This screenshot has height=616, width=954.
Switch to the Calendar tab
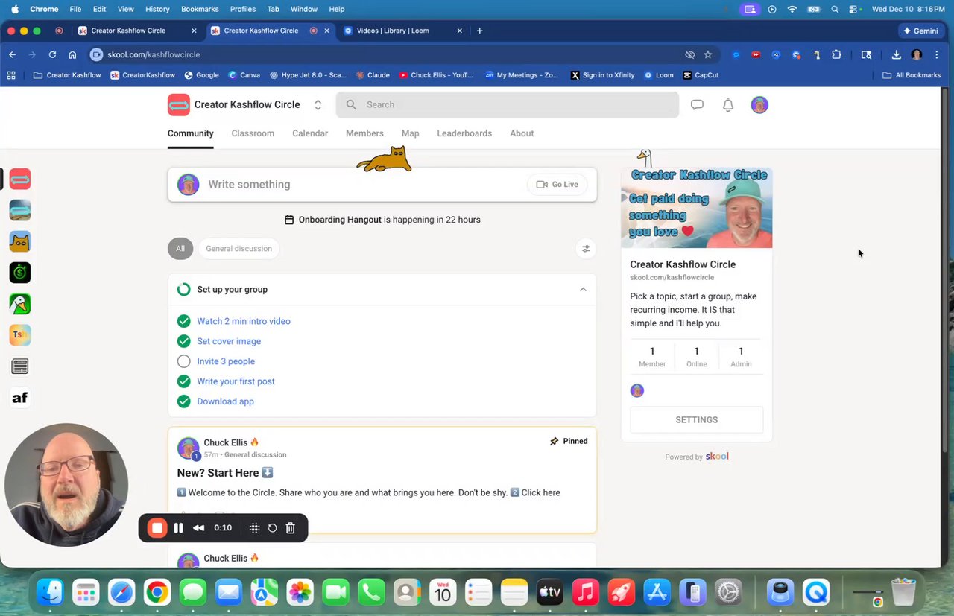(310, 133)
